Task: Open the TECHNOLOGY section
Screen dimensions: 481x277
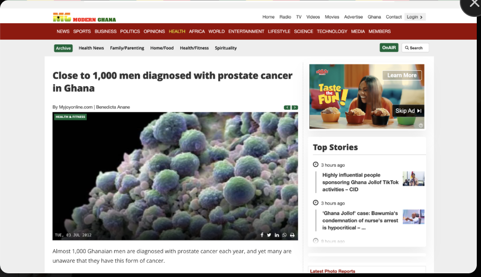Action: [332, 31]
